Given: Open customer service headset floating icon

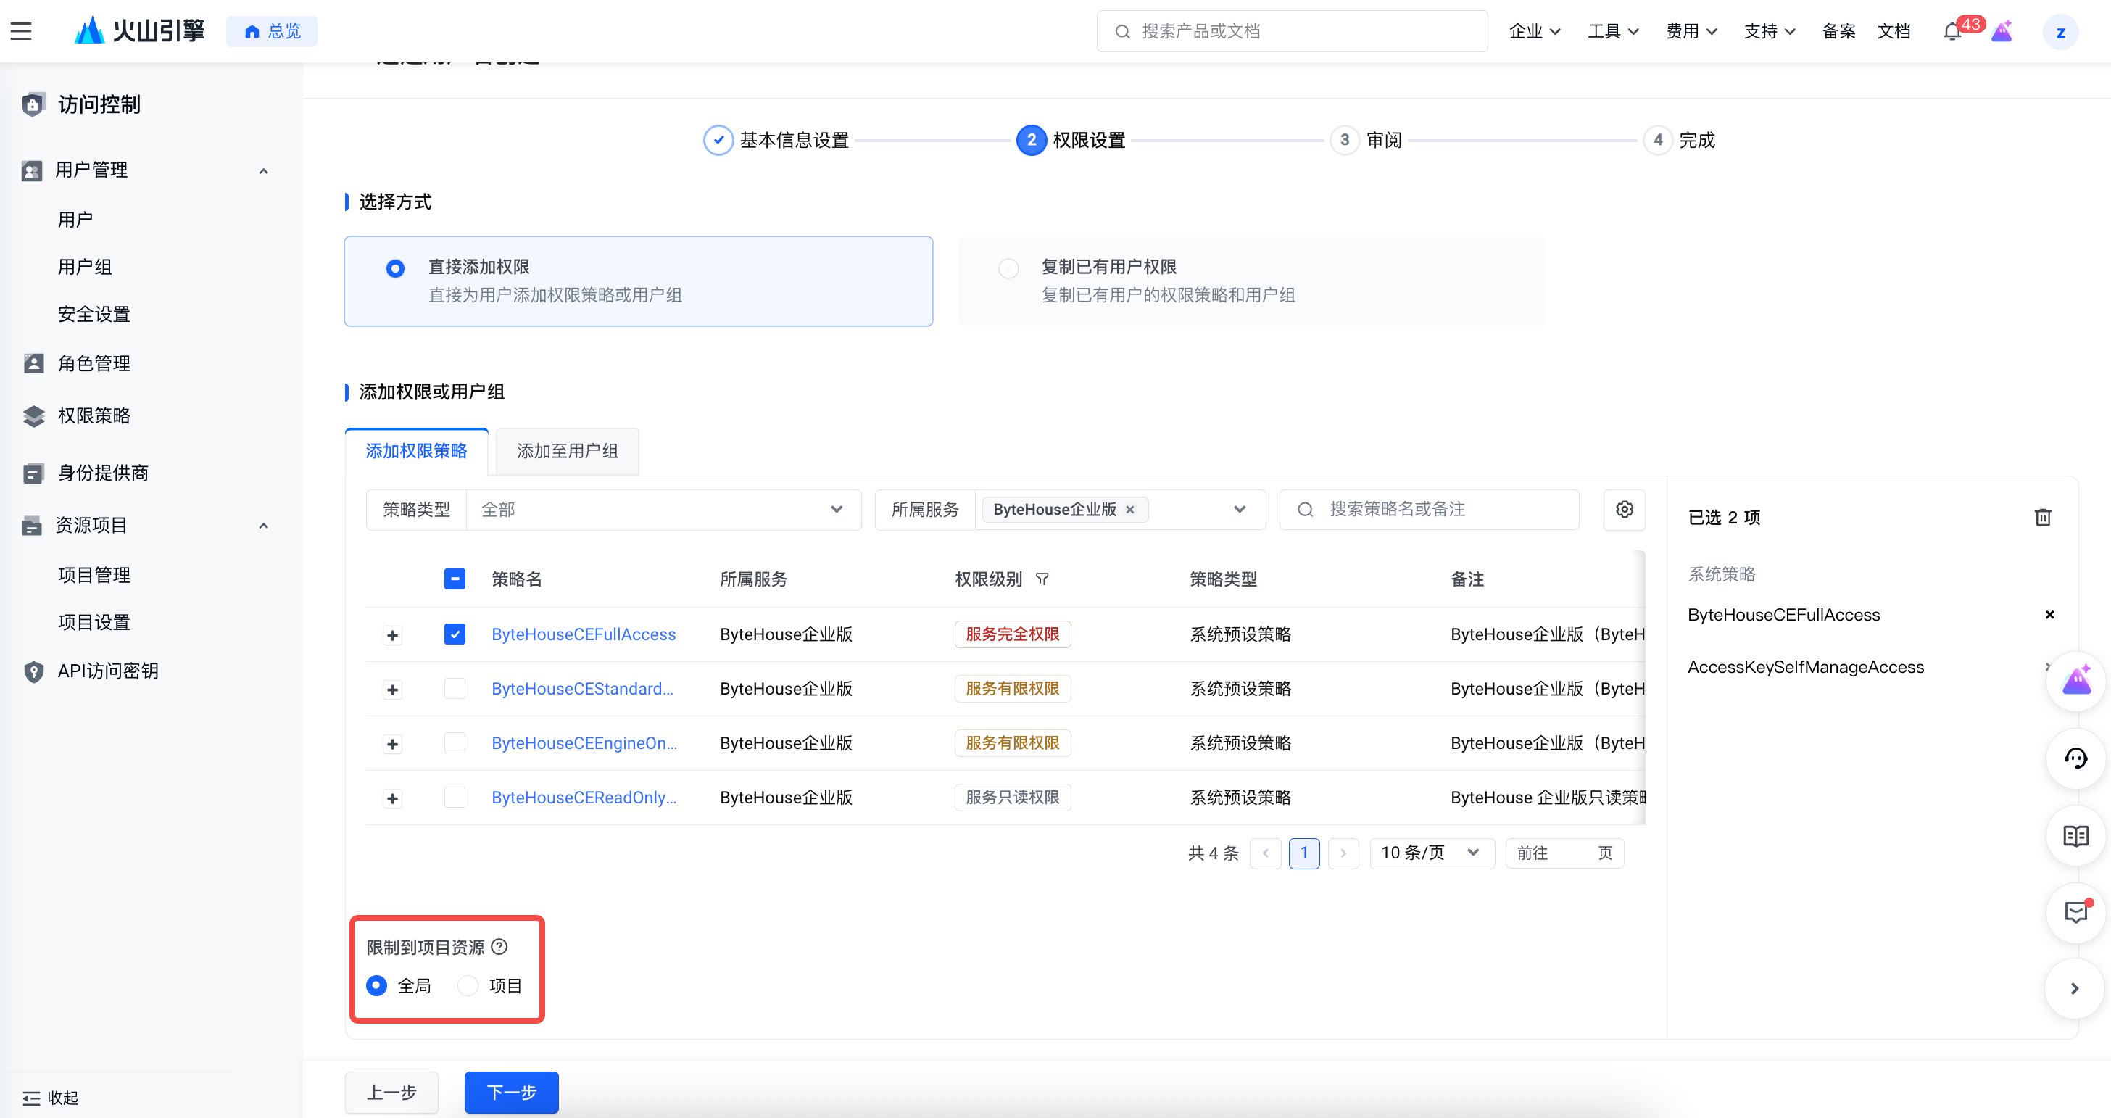Looking at the screenshot, I should pyautogui.click(x=2075, y=758).
